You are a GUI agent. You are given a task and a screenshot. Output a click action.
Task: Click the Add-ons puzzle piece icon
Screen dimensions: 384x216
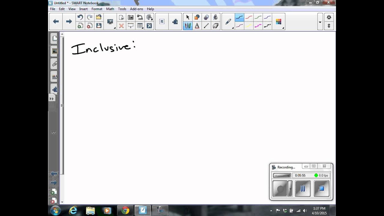coord(175,21)
